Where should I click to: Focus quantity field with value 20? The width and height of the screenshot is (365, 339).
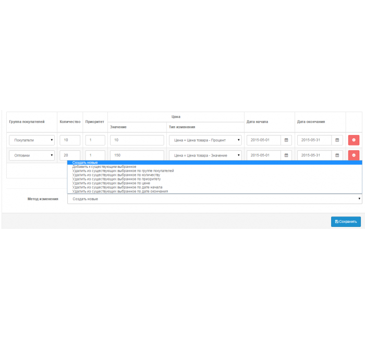pos(70,155)
